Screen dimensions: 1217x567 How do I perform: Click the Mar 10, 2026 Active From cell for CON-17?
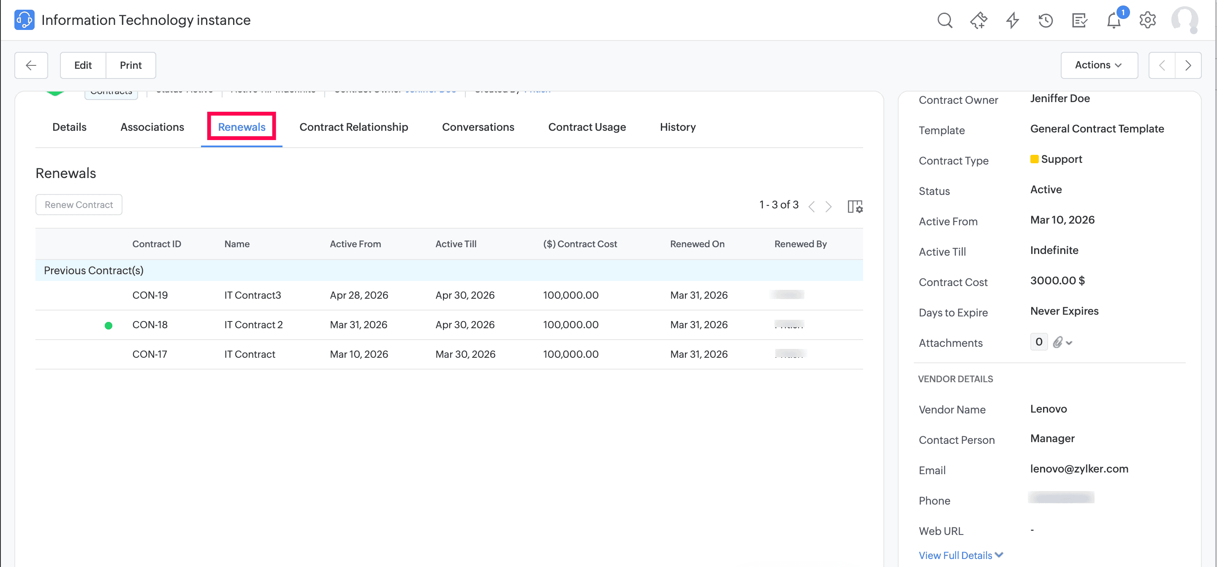click(359, 354)
